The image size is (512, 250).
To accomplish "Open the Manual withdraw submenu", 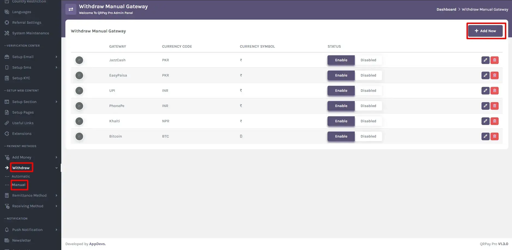I will [19, 185].
